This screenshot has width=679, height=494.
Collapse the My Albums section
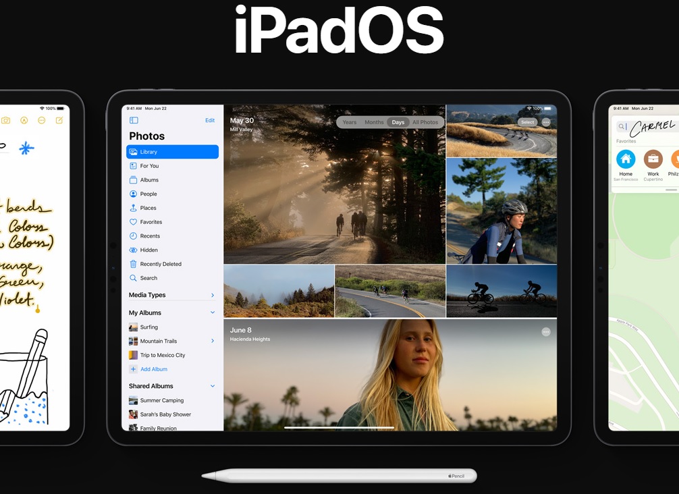coord(213,312)
